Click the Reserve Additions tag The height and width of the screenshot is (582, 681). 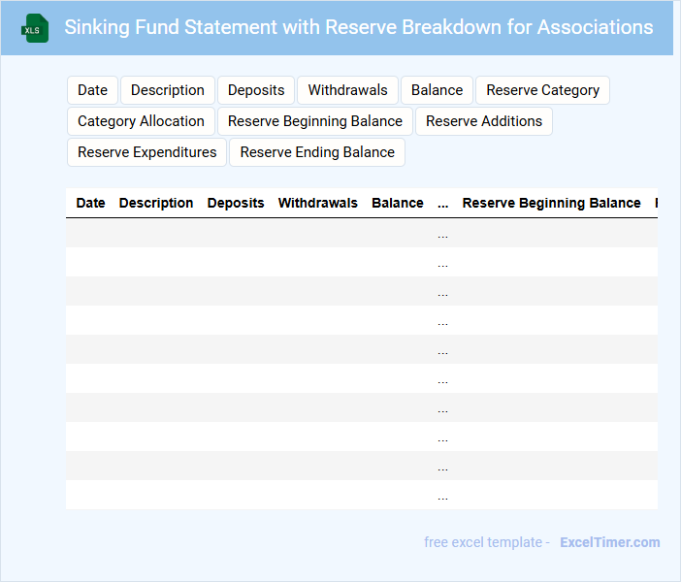(x=484, y=121)
